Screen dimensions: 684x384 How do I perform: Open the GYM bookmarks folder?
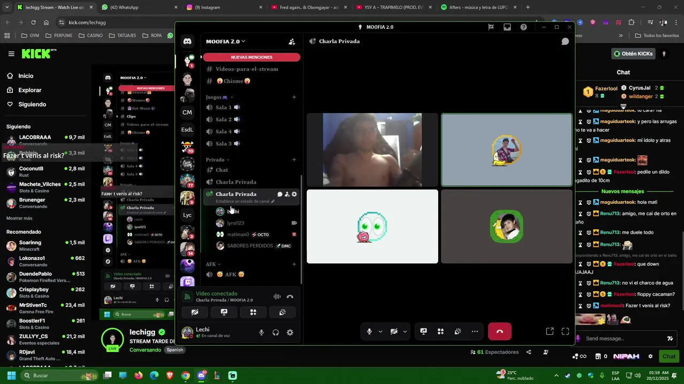[x=30, y=36]
